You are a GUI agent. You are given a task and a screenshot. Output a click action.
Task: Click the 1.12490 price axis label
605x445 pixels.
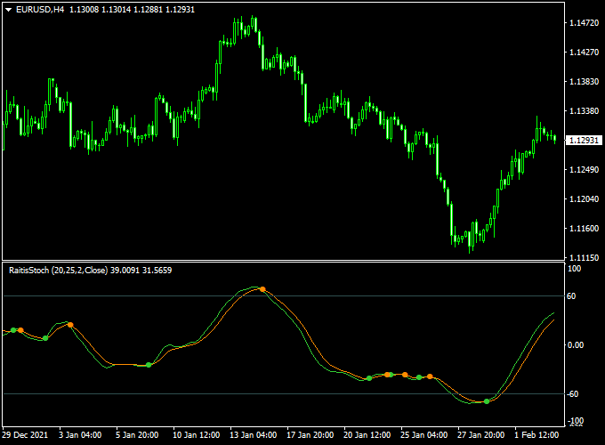584,169
